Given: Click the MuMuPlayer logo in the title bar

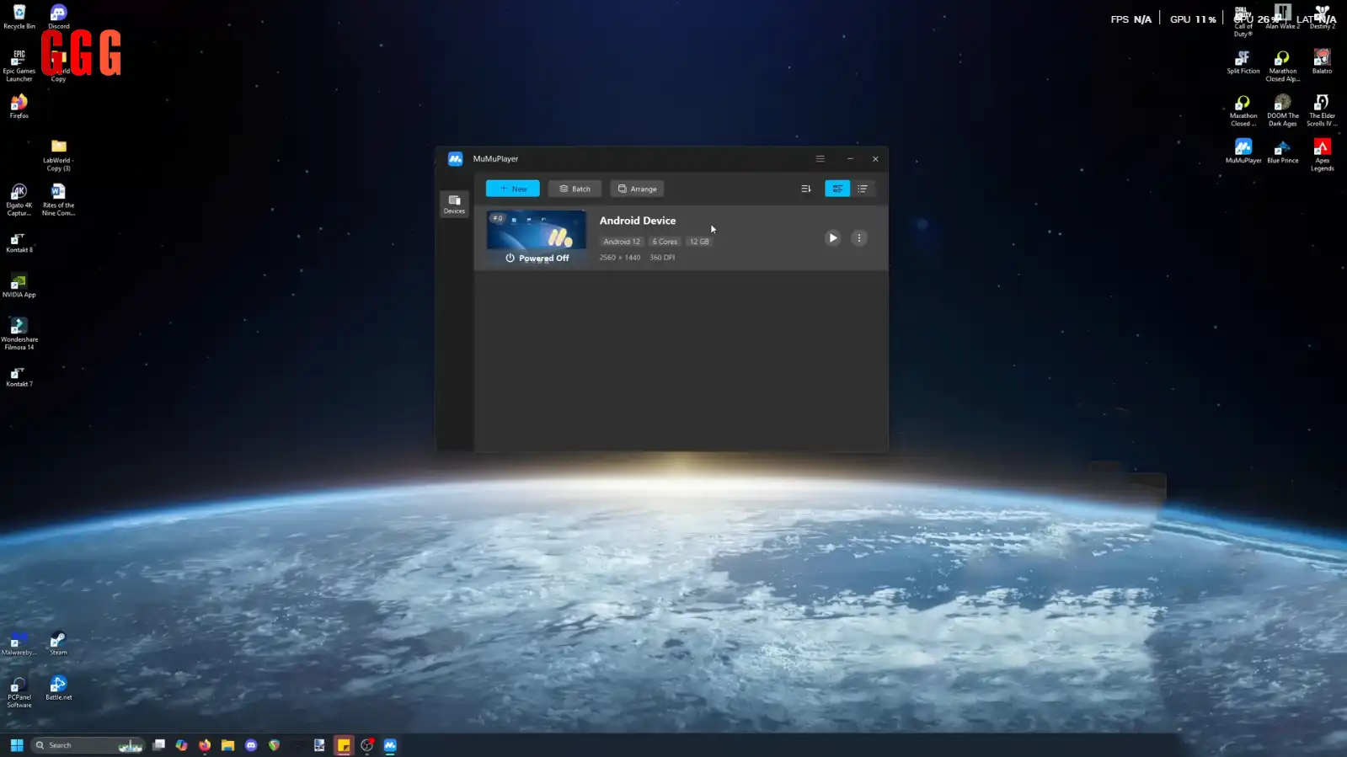Looking at the screenshot, I should (x=455, y=158).
